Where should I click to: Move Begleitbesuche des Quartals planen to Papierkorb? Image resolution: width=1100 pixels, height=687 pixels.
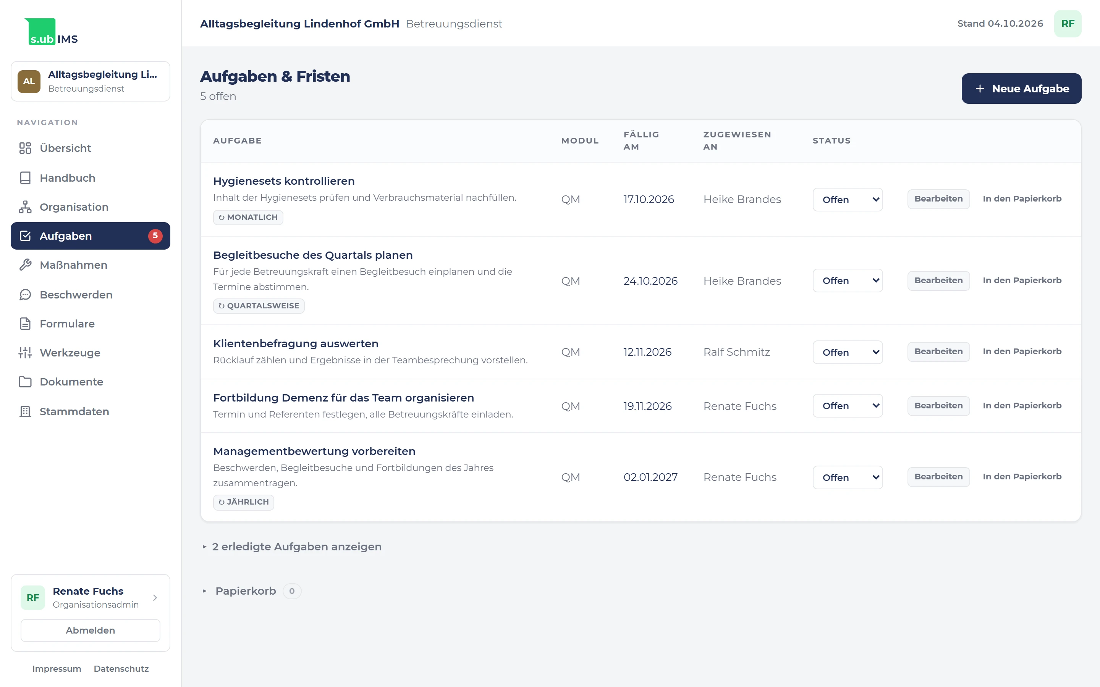pos(1022,281)
